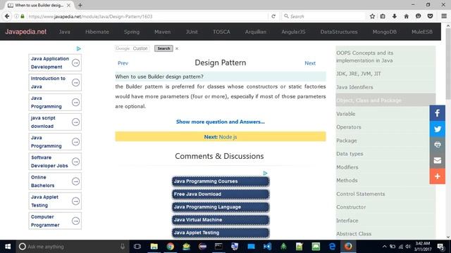This screenshot has height=253, width=451.
Task: Print the page using the side print icon
Action: pyautogui.click(x=437, y=145)
